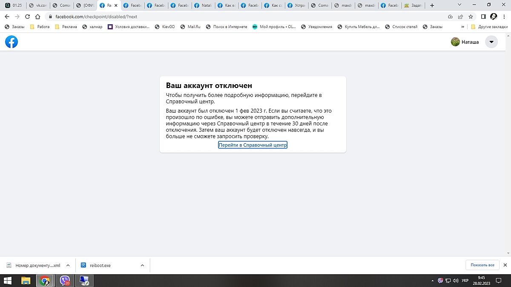Expand options for reiboot.exe download

pyautogui.click(x=142, y=265)
